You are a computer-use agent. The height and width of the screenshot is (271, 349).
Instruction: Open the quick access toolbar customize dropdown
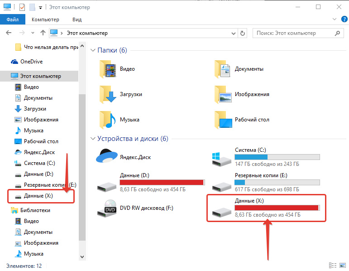coord(40,8)
